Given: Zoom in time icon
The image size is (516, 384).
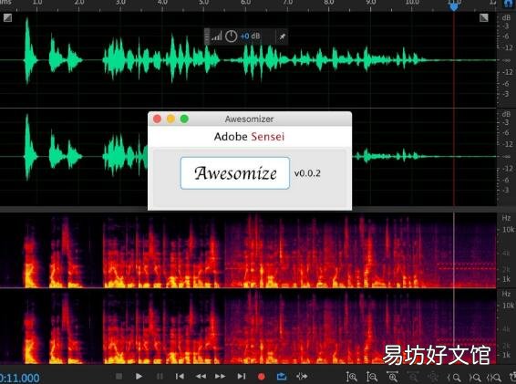Looking at the screenshot, I should (392, 377).
